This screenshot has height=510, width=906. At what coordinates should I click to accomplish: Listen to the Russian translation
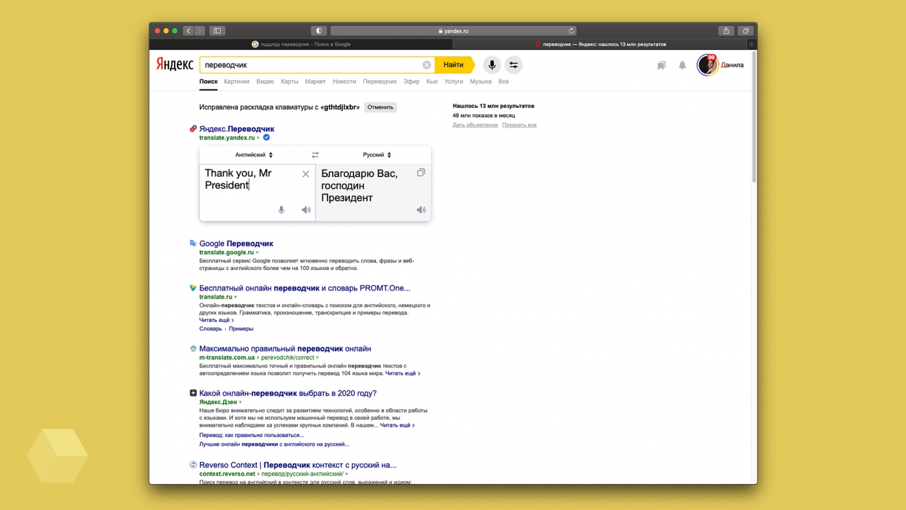click(421, 210)
